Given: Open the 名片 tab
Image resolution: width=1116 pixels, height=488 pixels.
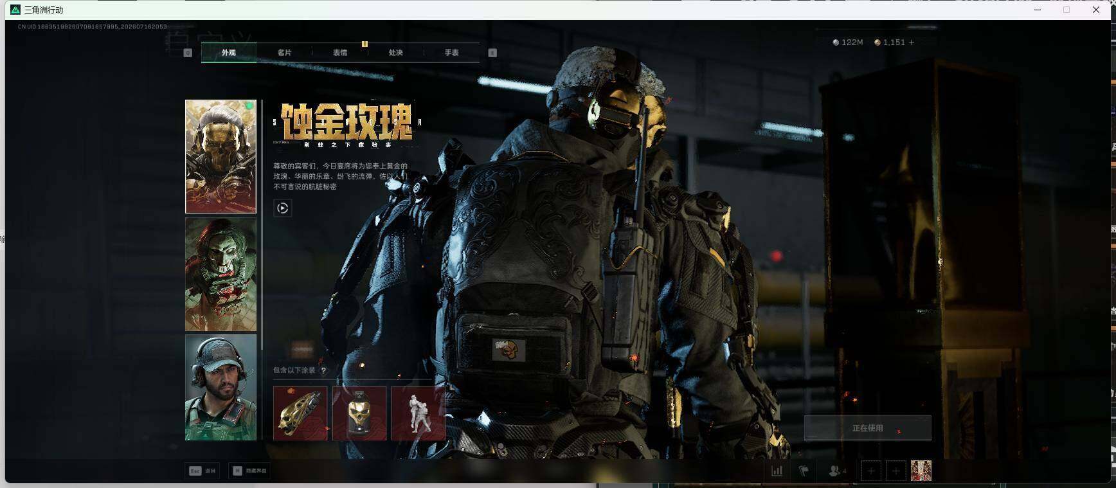Looking at the screenshot, I should pos(284,53).
